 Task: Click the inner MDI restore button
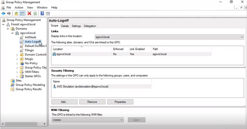pos(241,7)
